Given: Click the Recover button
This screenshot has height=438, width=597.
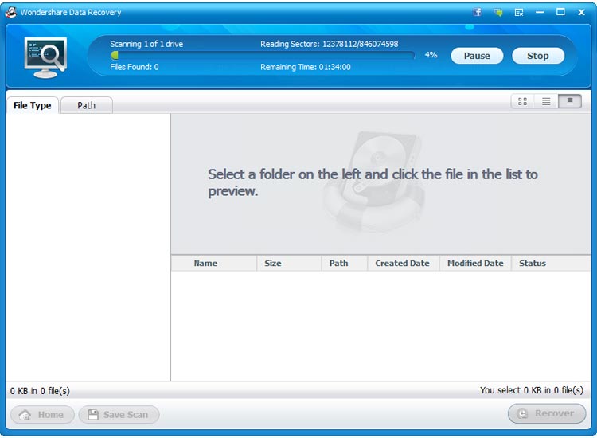Looking at the screenshot, I should 547,413.
